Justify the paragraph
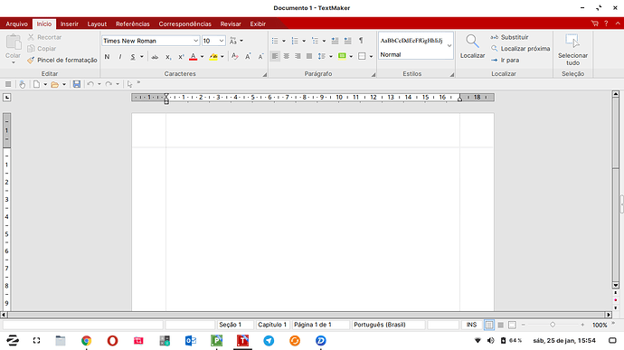Viewport: 624px width, 350px height. tap(309, 56)
